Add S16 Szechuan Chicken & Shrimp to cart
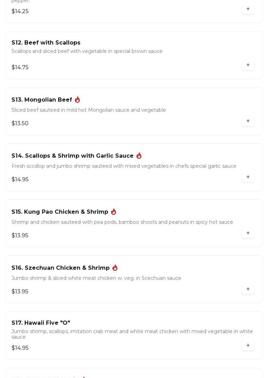Screen dimensions: 268x378 248,289
